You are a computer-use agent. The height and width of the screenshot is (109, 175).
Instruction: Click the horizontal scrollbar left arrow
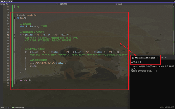34,108
